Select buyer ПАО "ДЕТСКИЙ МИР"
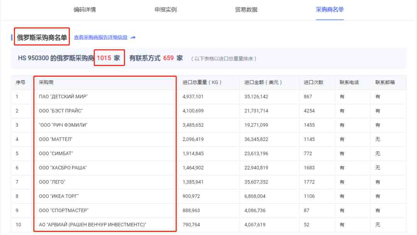Image resolution: width=417 pixels, height=235 pixels. tap(63, 96)
